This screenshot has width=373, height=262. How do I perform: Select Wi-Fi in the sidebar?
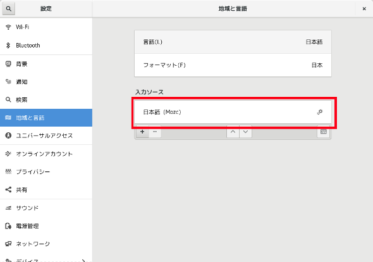46,27
